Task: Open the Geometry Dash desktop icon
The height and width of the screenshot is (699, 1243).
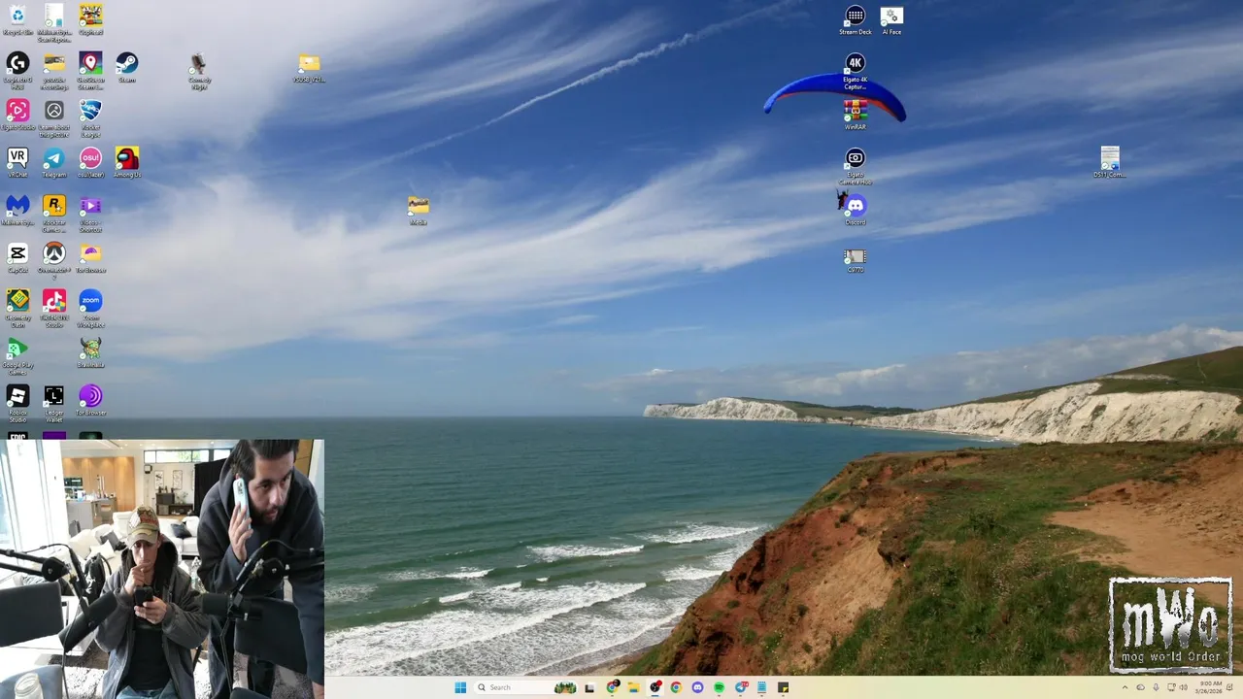Action: coord(17,308)
